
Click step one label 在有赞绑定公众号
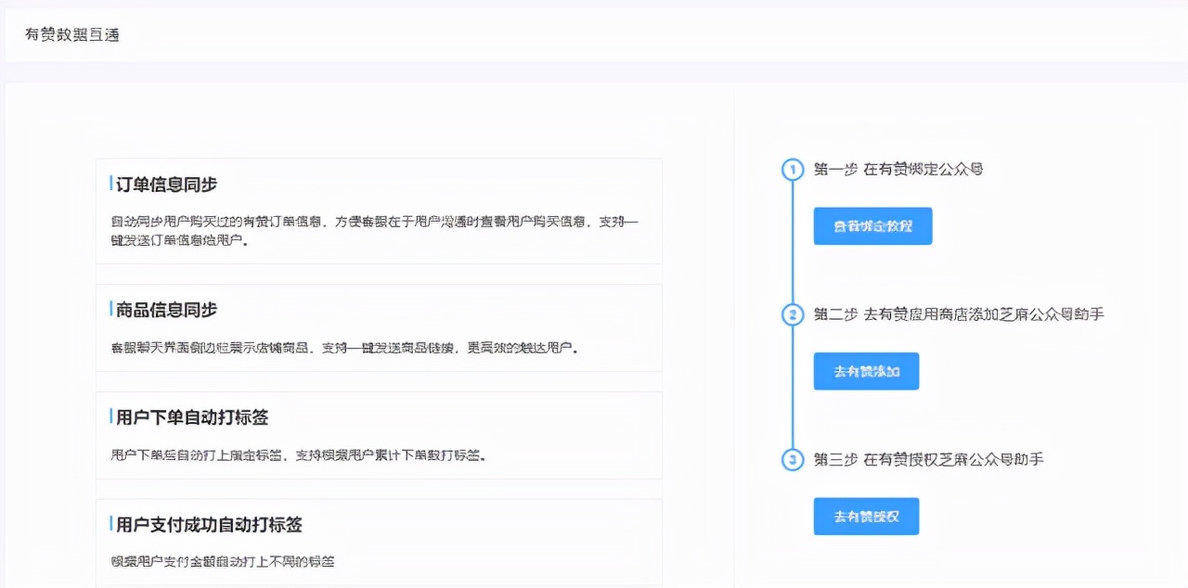click(897, 170)
